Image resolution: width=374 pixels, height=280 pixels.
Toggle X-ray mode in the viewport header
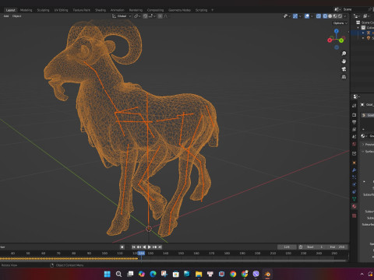(x=319, y=16)
